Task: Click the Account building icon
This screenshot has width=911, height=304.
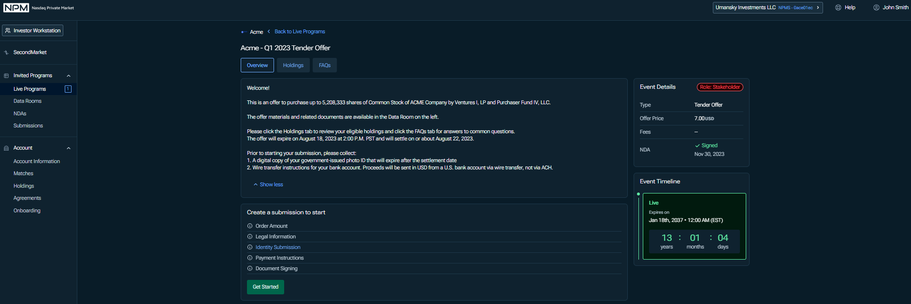Action: tap(6, 148)
